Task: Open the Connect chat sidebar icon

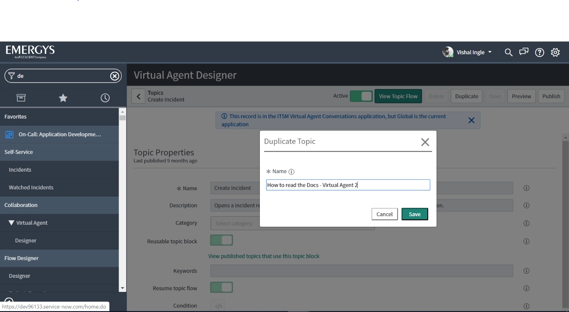Action: point(524,52)
